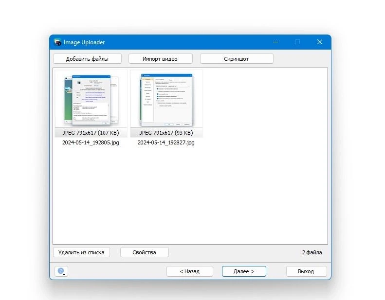Click file name 2024-05-14_192827.jpg
385x300 pixels.
tap(166, 142)
